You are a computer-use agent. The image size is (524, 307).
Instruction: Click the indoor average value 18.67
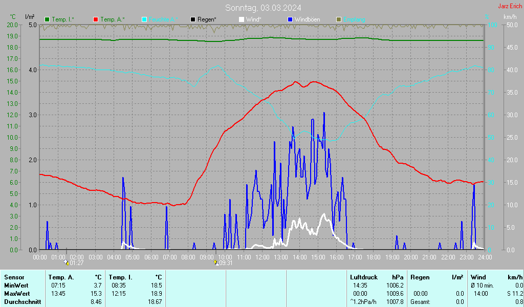tap(155, 302)
